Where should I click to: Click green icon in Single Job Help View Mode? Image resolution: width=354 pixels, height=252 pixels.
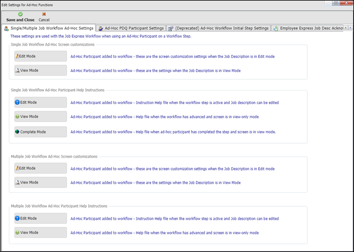click(17, 117)
